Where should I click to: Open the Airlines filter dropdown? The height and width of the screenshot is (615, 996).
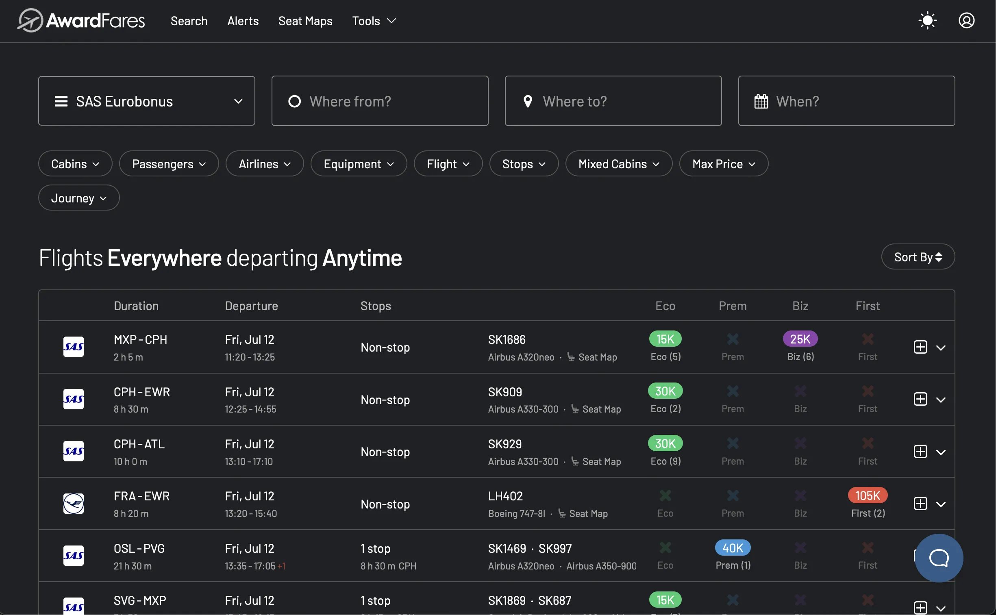click(x=265, y=163)
